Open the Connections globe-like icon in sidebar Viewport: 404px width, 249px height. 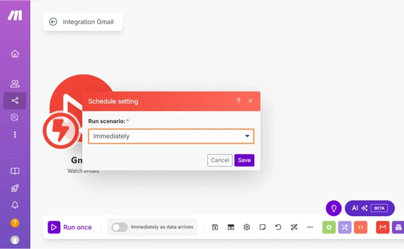point(15,117)
